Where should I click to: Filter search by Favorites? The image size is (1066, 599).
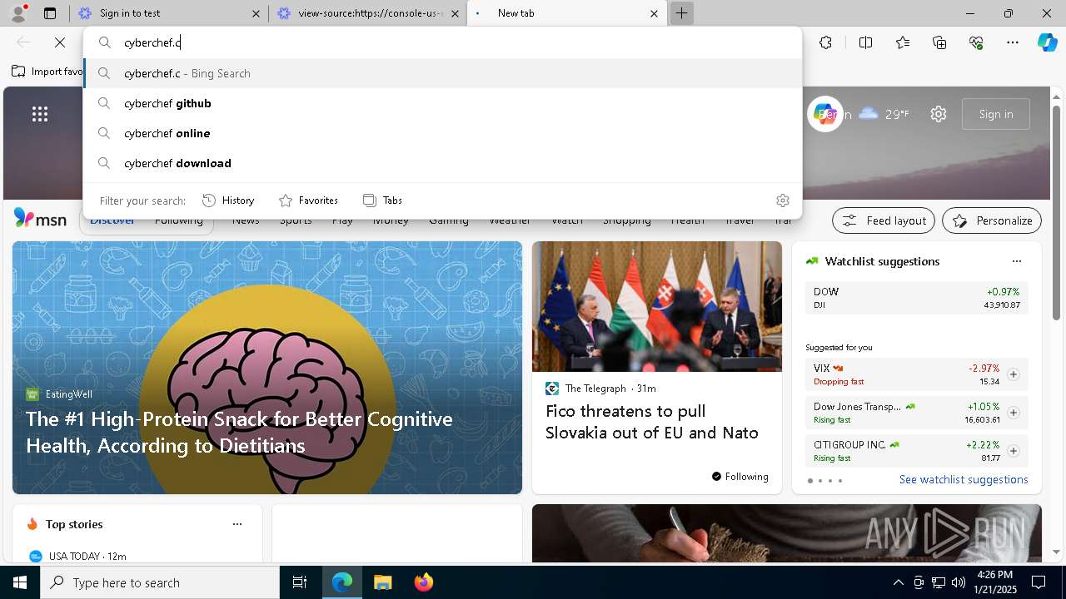(308, 200)
